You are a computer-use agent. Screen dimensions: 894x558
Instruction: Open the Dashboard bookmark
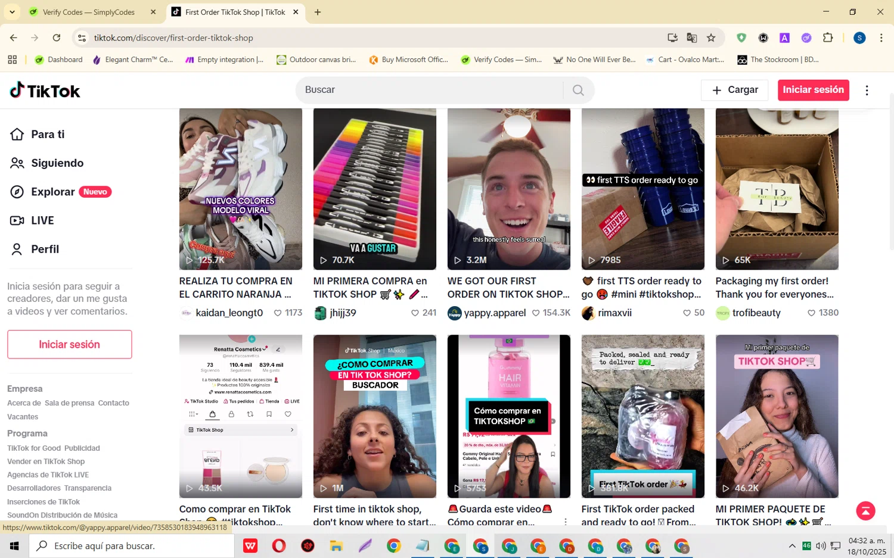[59, 60]
